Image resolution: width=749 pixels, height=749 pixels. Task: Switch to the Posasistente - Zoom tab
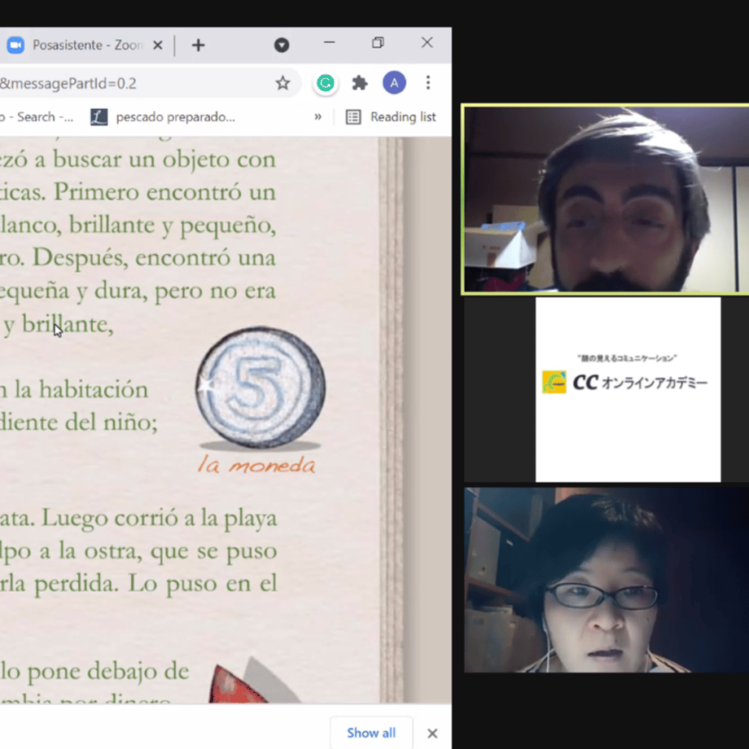pyautogui.click(x=81, y=45)
